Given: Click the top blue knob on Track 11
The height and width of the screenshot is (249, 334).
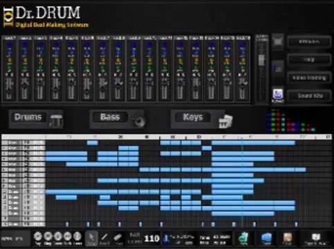Looking at the screenshot, I should (x=165, y=45).
